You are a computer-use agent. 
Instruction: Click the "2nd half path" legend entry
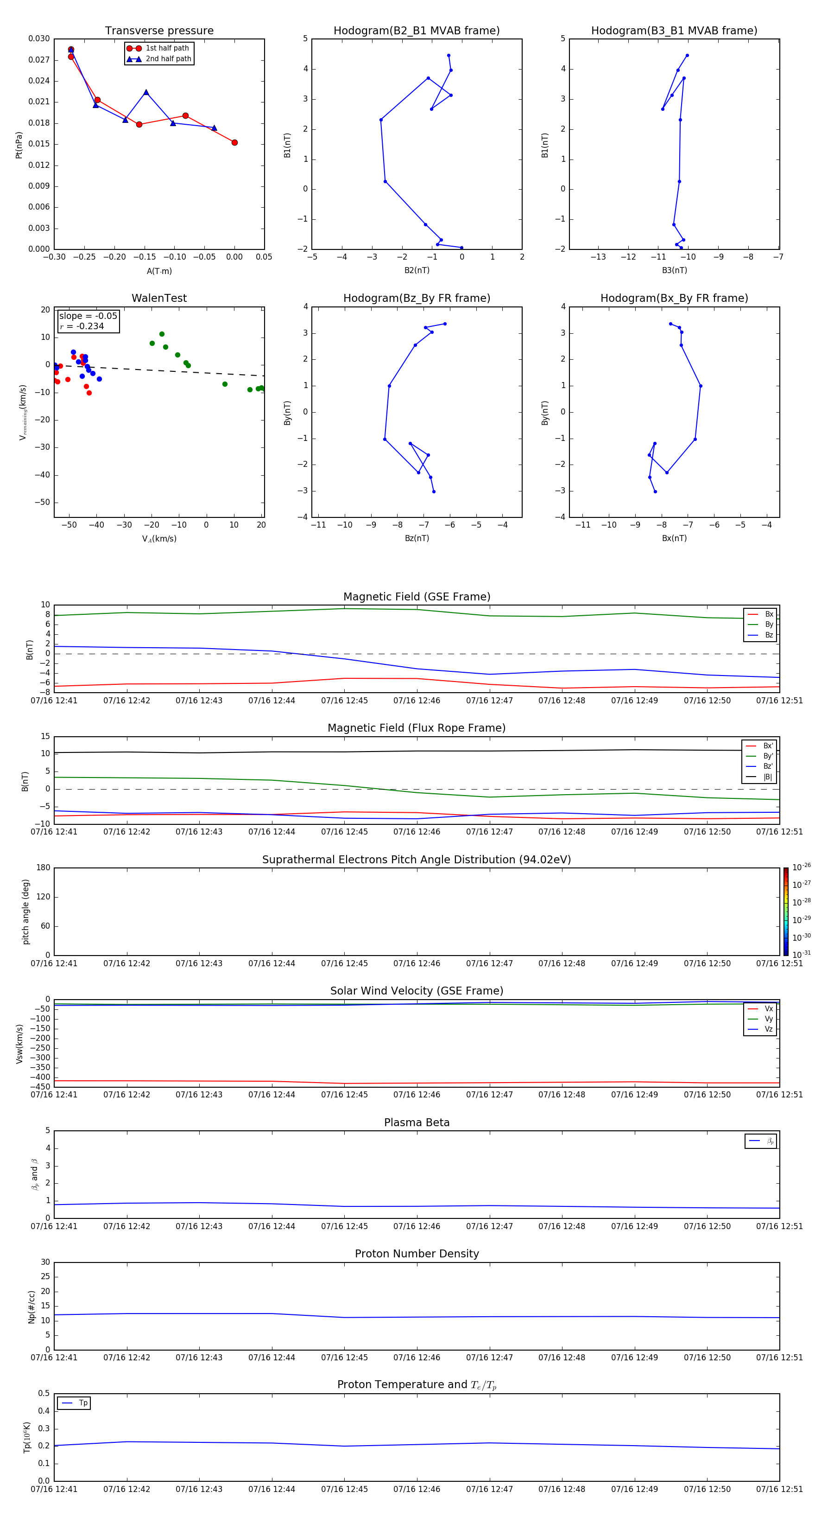click(x=159, y=59)
